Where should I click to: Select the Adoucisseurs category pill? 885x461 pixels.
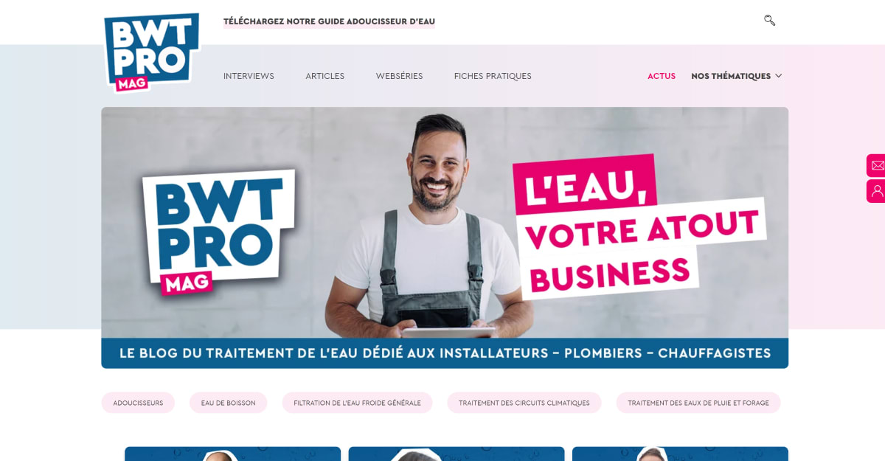click(138, 403)
